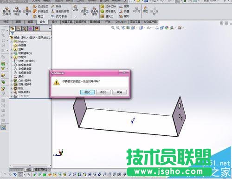Click the Hem (褶边) tool
Screen dimensions: 232x179
pos(39,16)
